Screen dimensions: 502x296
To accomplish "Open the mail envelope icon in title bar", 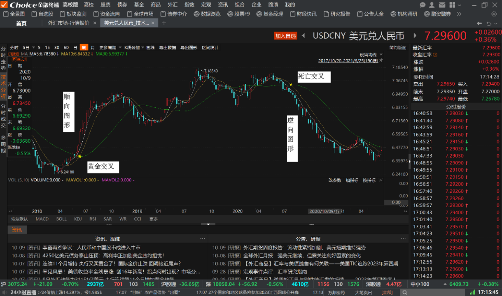I will coord(443,5).
